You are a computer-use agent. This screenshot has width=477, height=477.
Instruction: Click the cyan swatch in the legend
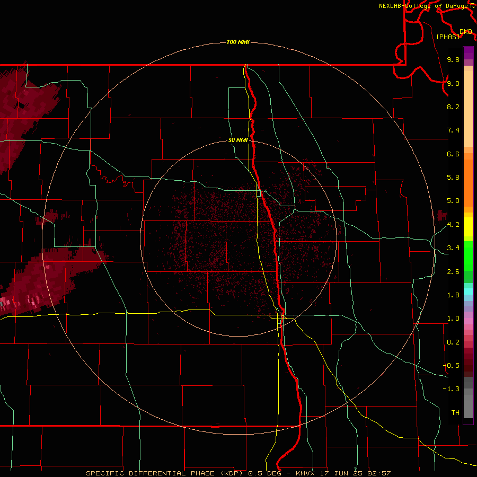pyautogui.click(x=468, y=291)
